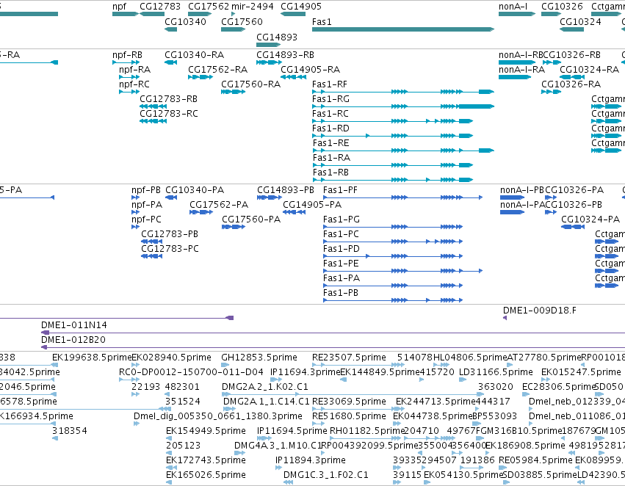Select the CG14905-RA transcript label
Image resolution: width=625 pixels, height=486 pixels.
click(x=310, y=70)
